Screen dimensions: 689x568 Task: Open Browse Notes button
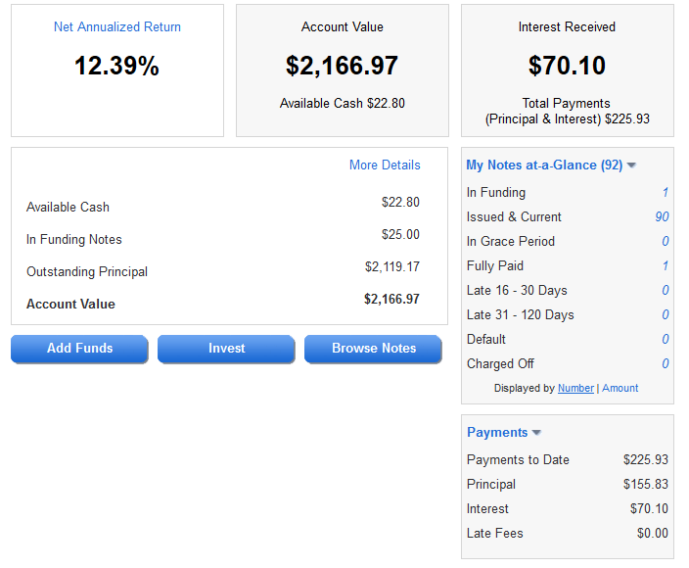[373, 349]
